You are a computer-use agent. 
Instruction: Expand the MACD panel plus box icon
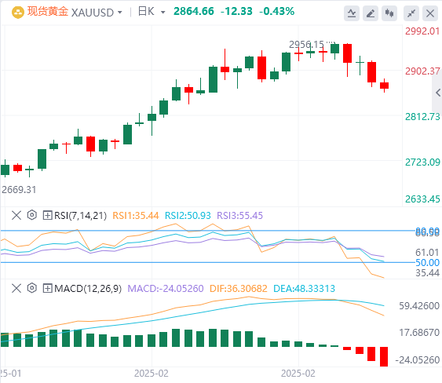pos(47,289)
